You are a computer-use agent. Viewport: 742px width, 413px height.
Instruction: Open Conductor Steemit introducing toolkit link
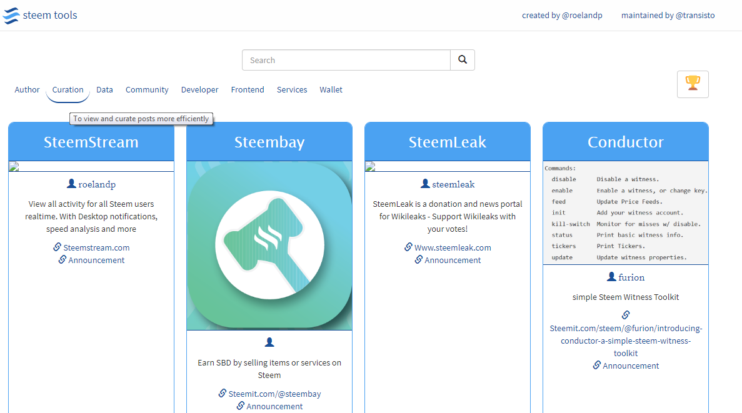click(626, 341)
